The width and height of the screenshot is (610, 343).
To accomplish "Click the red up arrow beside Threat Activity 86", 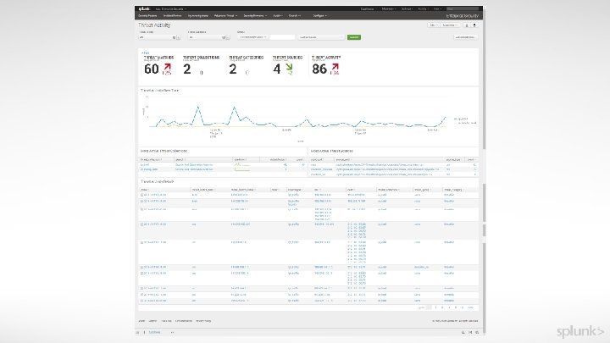I will [x=335, y=67].
